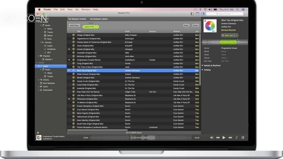Image resolution: width=283 pixels, height=159 pixels.
Task: Click the track icon beside Roller Groove (Original Mix)
Action: (73, 74)
